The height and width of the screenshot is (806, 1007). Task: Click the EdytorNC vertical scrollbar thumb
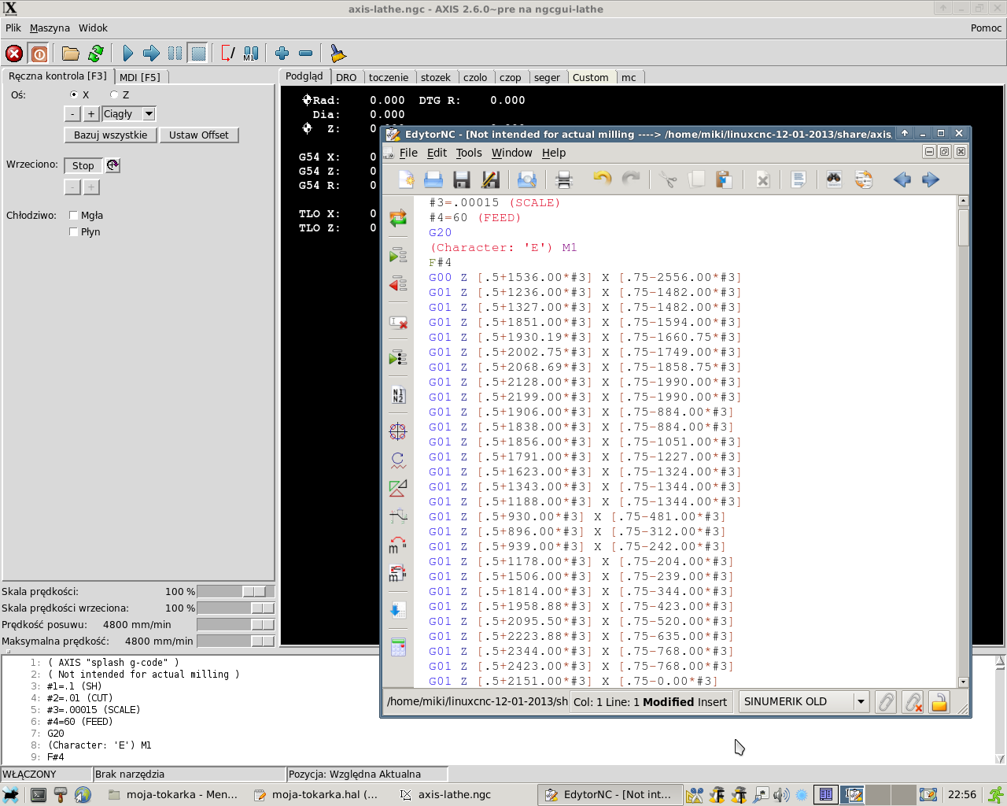pos(964,227)
